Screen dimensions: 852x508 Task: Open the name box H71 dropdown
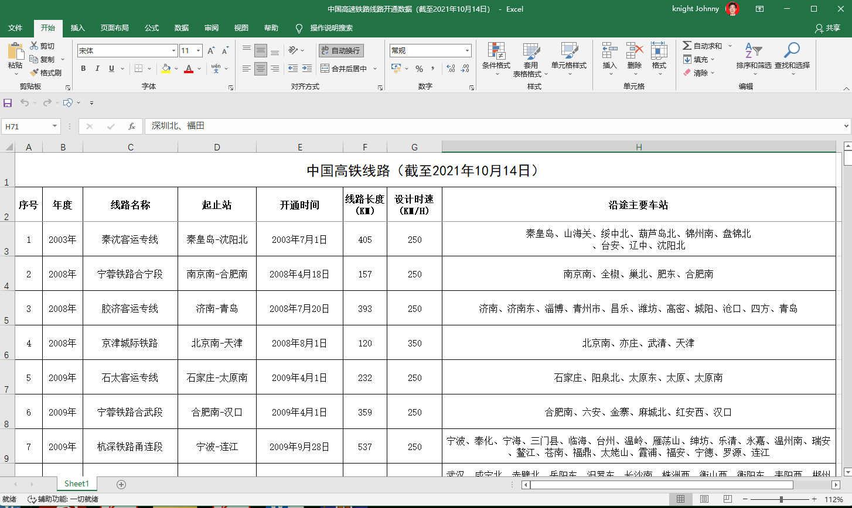point(55,126)
